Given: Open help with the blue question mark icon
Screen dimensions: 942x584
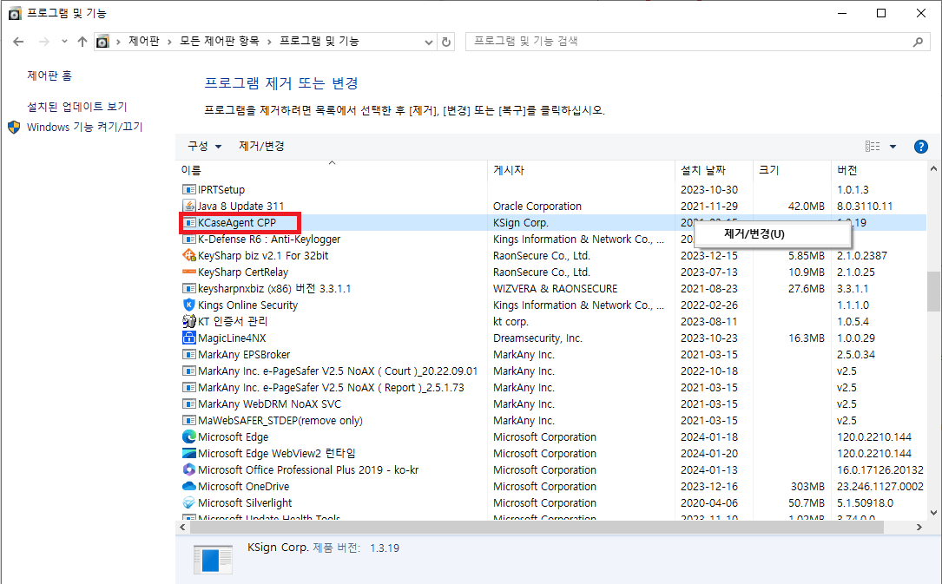Looking at the screenshot, I should tap(920, 147).
